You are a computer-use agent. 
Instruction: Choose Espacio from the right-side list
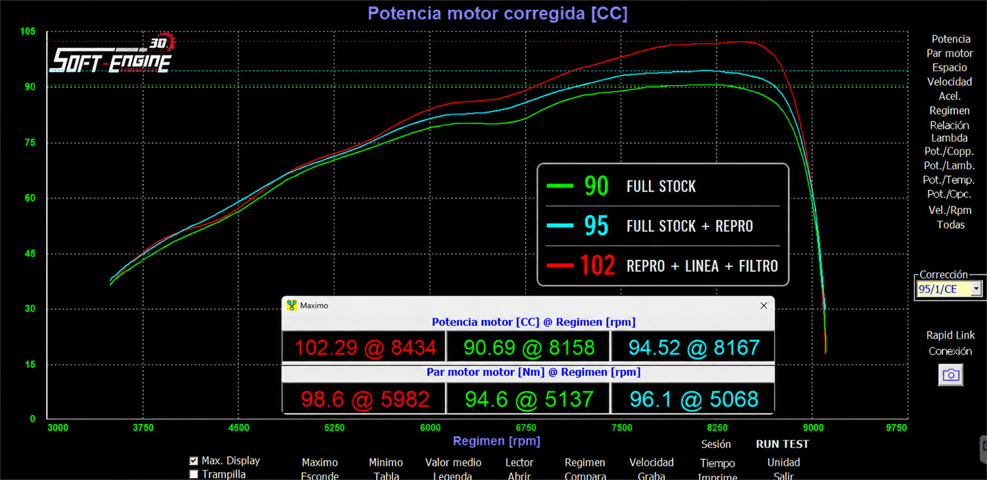click(x=950, y=67)
